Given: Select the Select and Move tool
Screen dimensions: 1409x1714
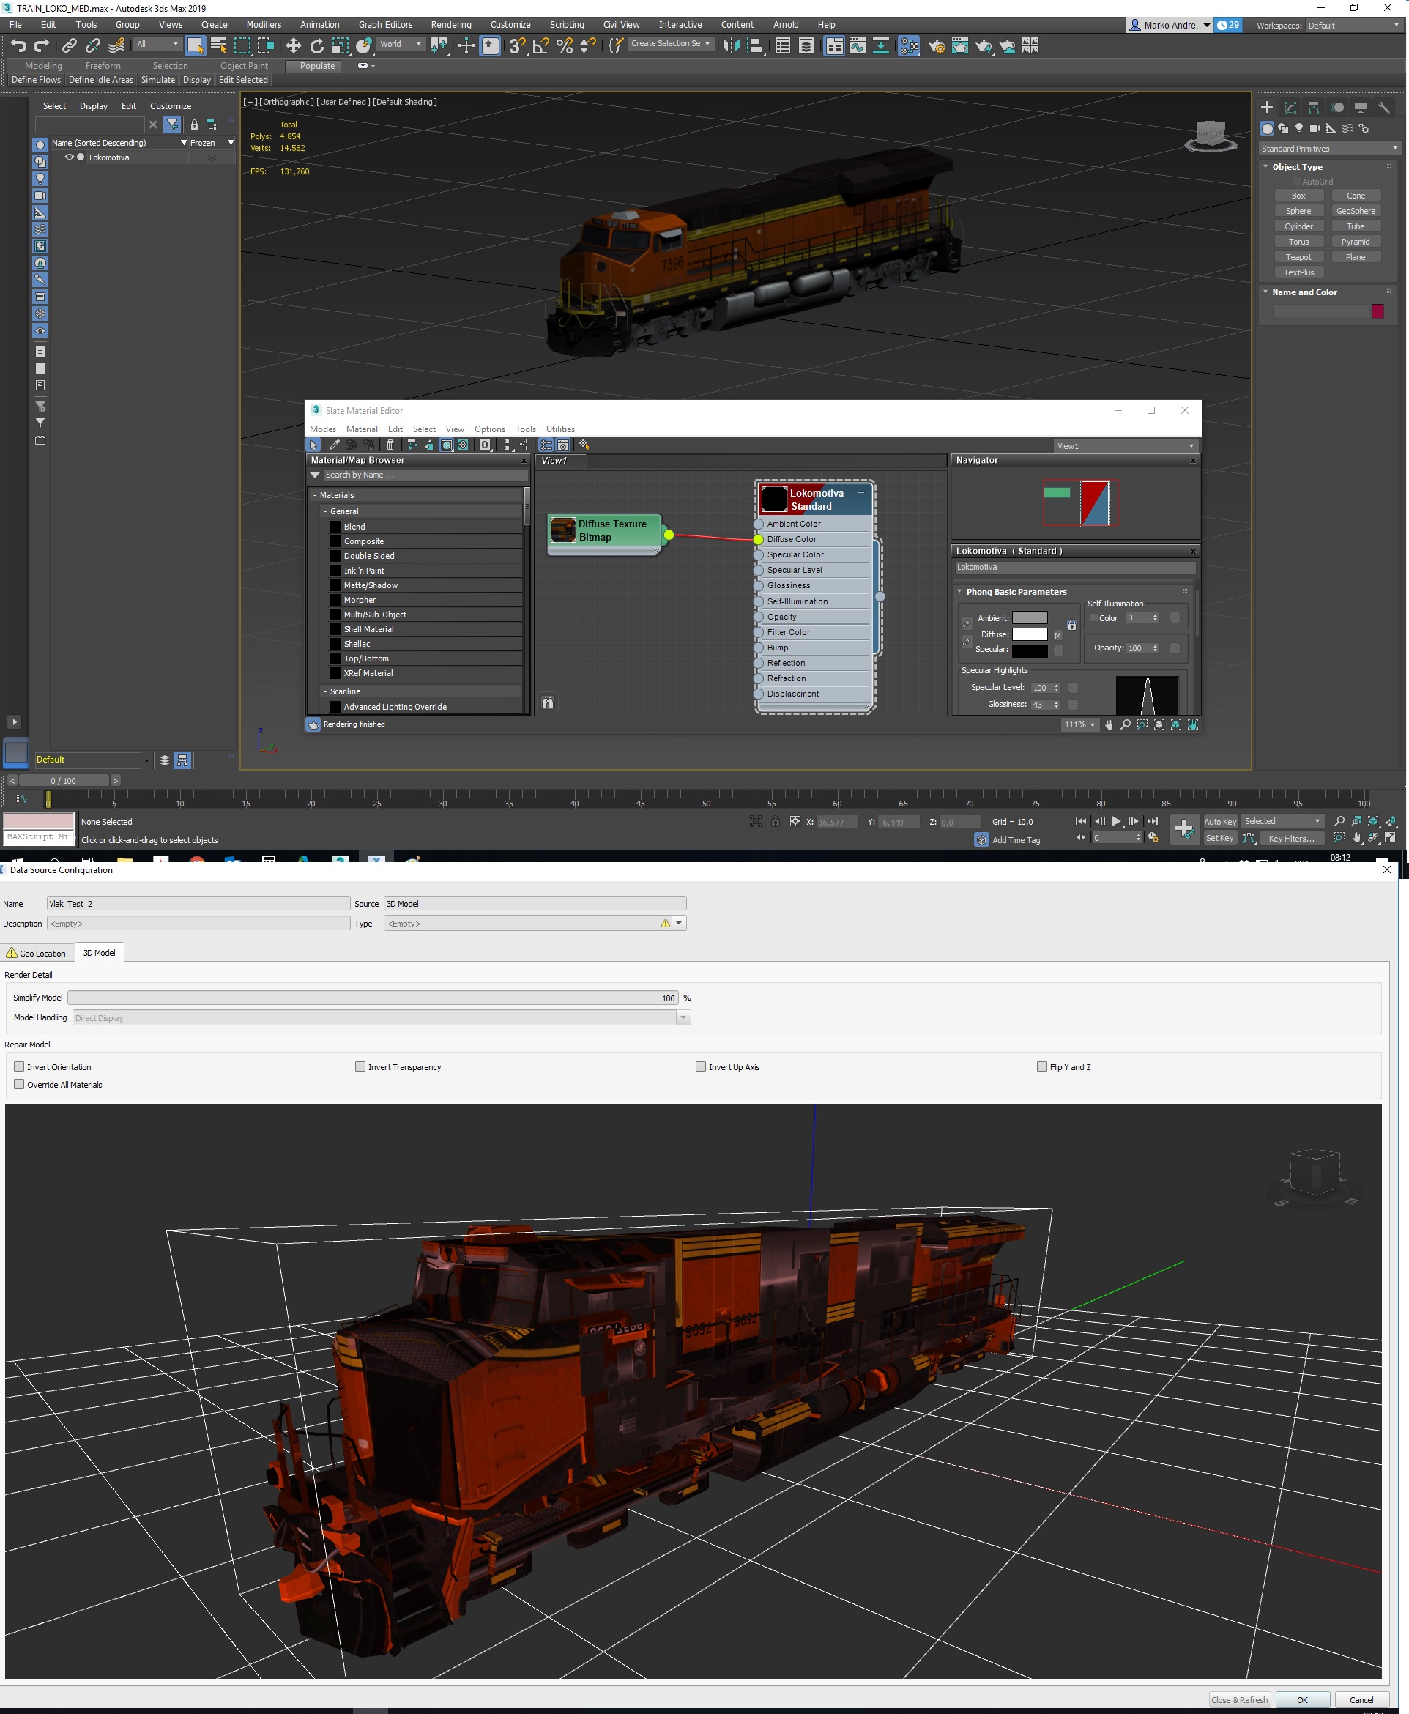Looking at the screenshot, I should click(294, 45).
